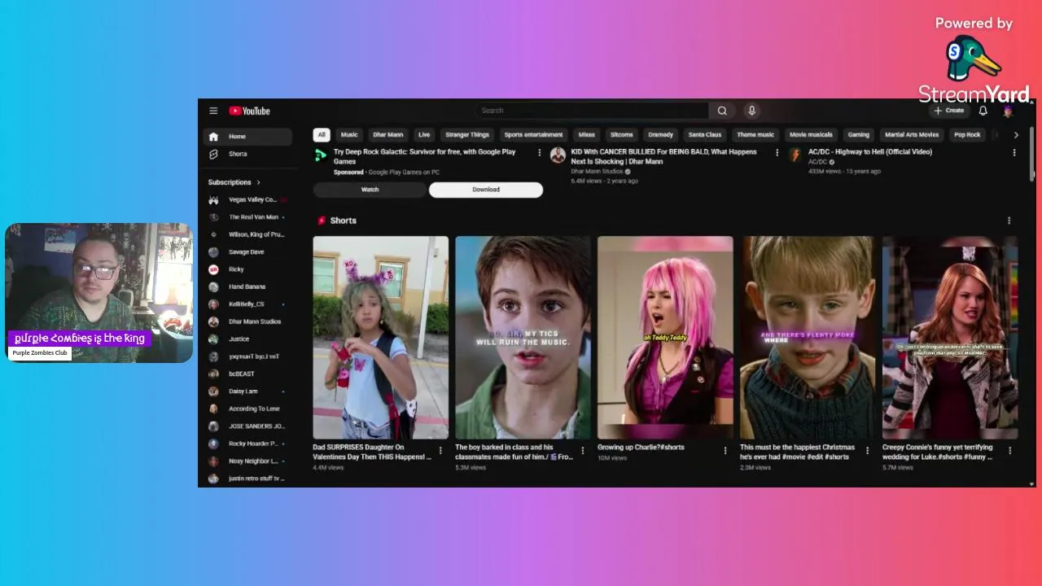Click Download on the Deep Rock Galactic ad

pos(486,190)
